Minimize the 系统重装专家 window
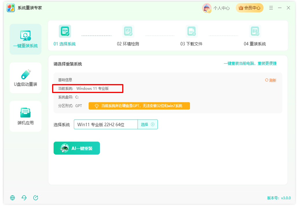Viewport: 298px width, 208px height. (280, 8)
